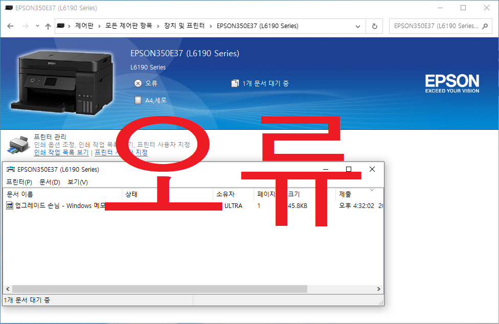Click 1개 문서 대기 중 header text
Image resolution: width=499 pixels, height=324 pixels.
click(265, 83)
